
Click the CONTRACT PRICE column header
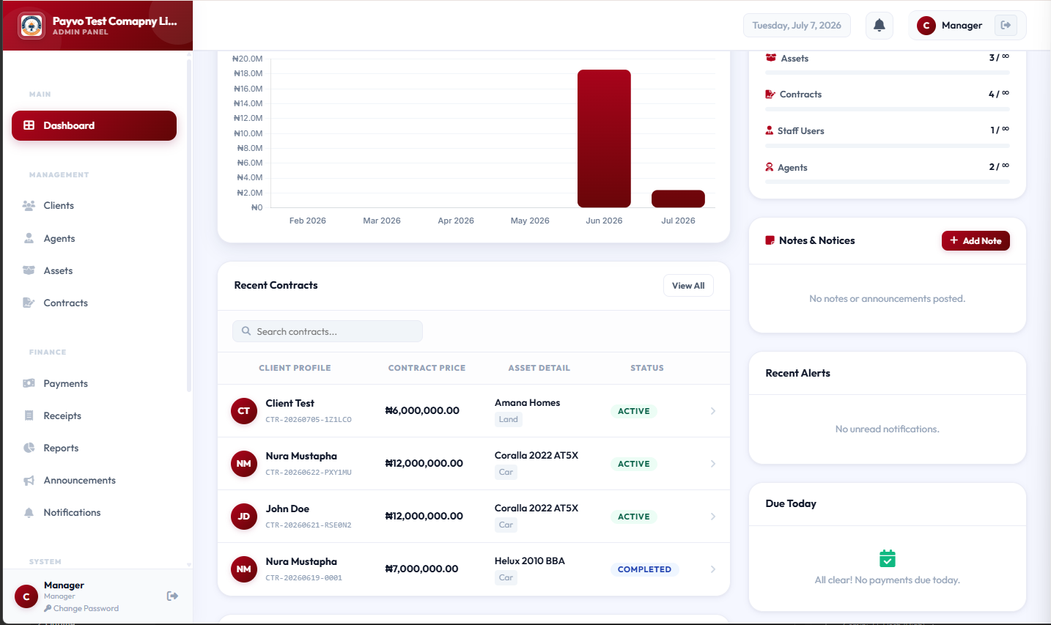coord(427,368)
